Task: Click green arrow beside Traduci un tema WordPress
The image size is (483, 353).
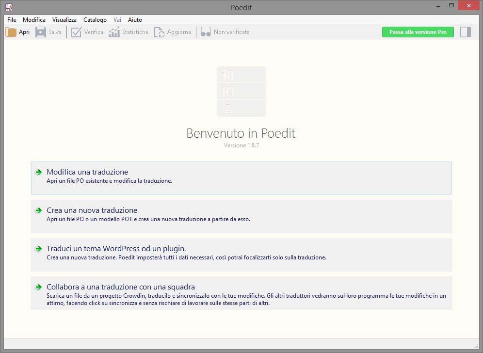Action: 38,249
